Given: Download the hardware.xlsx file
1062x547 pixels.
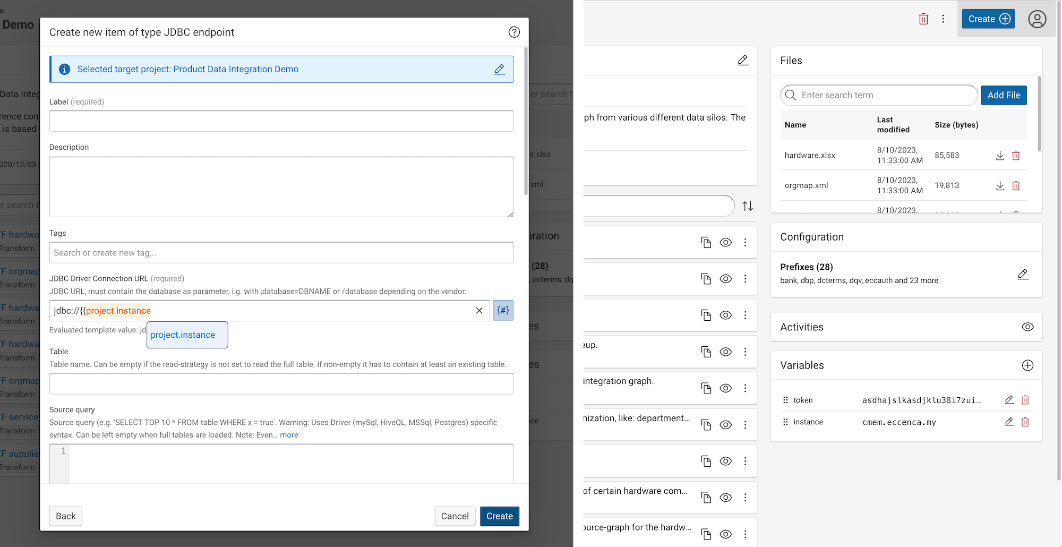Looking at the screenshot, I should [x=1000, y=156].
